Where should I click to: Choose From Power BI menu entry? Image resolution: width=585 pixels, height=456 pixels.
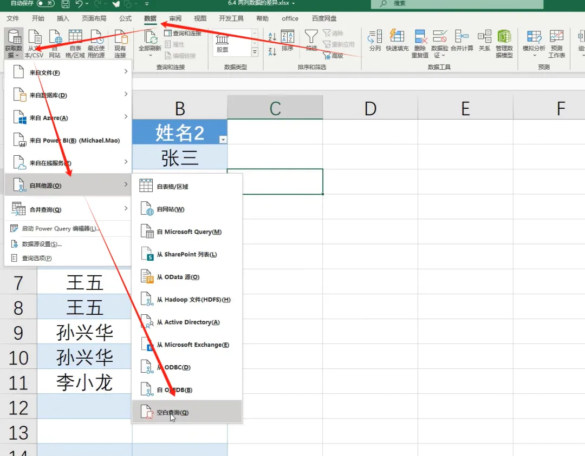tap(68, 140)
